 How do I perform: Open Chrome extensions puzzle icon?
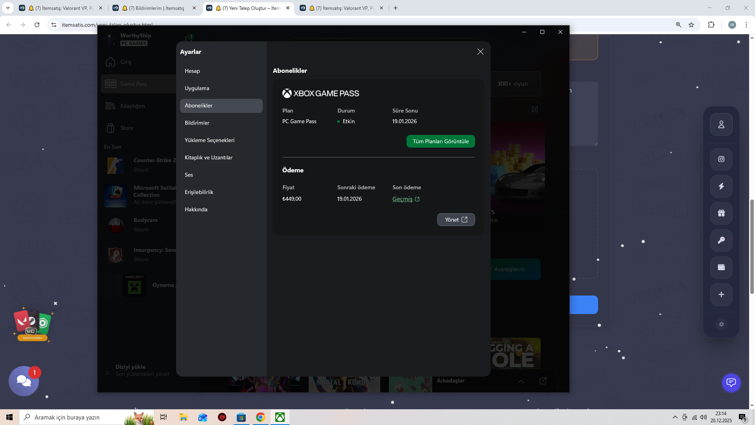[711, 25]
